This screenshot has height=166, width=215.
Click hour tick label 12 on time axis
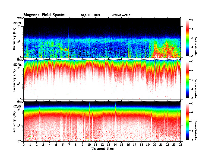click(x=102, y=145)
